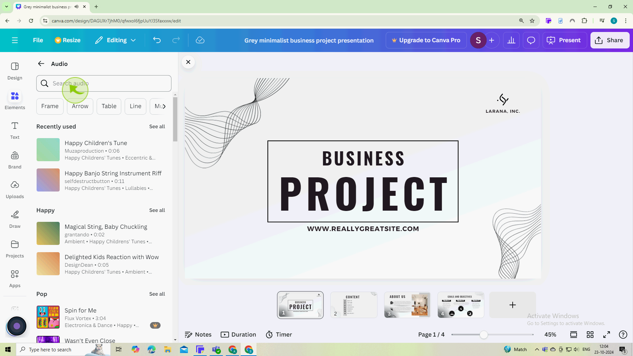633x356 pixels.
Task: Select Magical Sting, Baby Chuckling track
Action: 101,234
